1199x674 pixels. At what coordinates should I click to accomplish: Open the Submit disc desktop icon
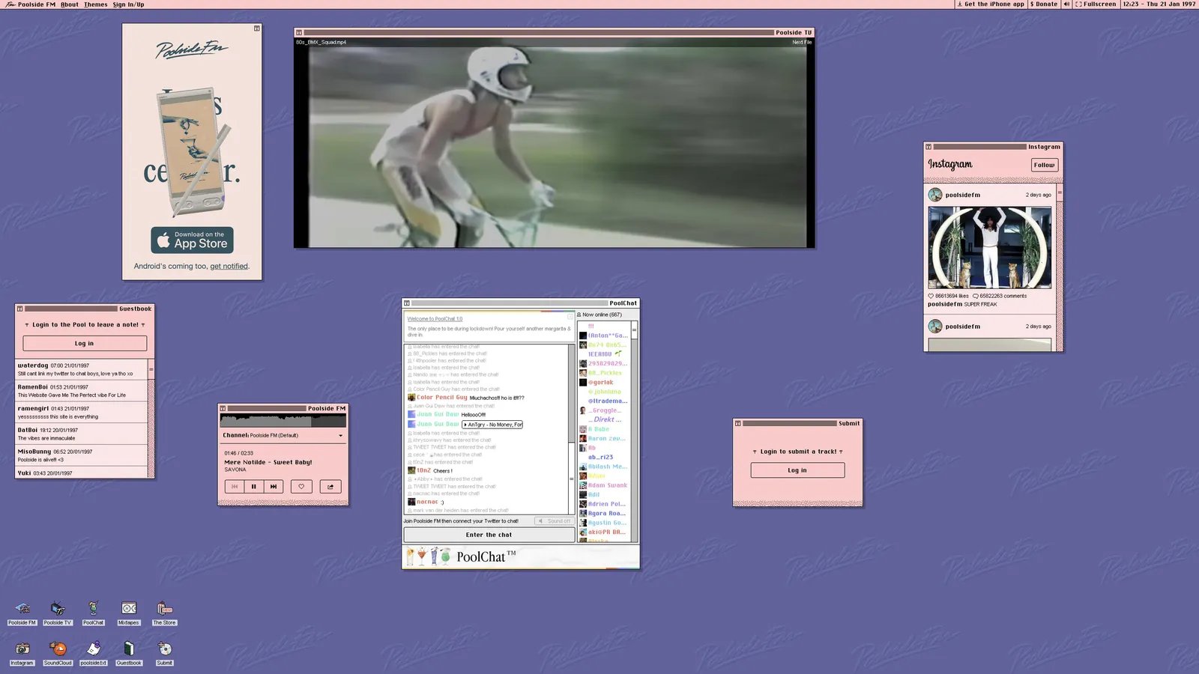point(164,653)
